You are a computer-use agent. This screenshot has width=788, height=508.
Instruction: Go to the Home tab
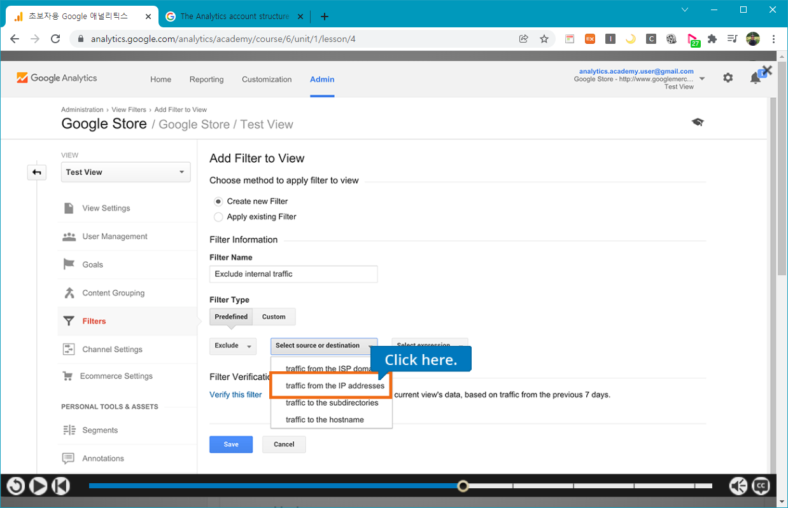coord(160,79)
